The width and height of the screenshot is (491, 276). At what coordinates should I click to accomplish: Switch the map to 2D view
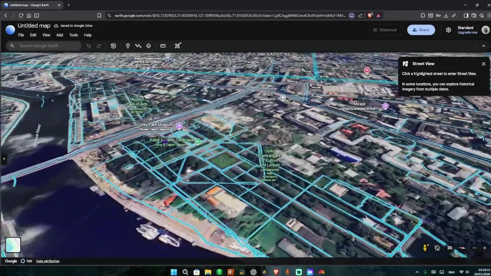pos(450,248)
